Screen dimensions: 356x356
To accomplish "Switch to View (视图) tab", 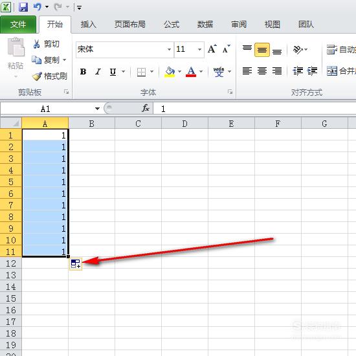I will coord(273,25).
